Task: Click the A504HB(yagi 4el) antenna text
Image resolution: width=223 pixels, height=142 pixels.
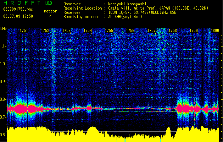Action: pyautogui.click(x=125, y=17)
